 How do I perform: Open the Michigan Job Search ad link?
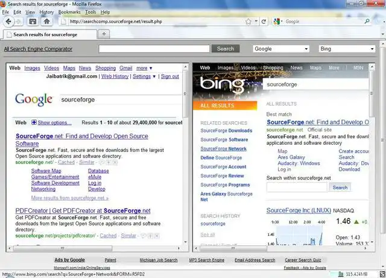pos(159,260)
